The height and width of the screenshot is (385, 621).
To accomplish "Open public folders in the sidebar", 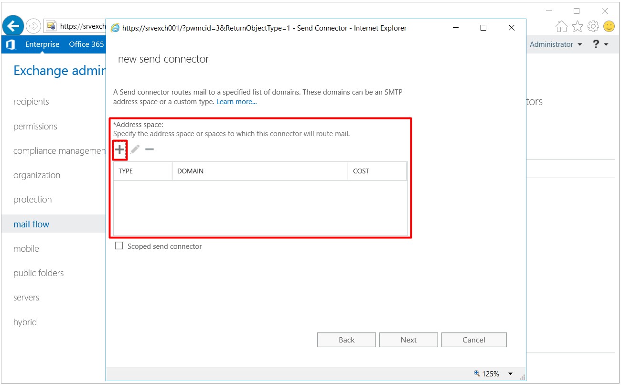I will tap(38, 273).
